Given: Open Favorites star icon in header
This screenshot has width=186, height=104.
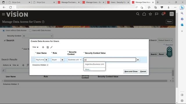Looking at the screenshot, I should [150, 14].
